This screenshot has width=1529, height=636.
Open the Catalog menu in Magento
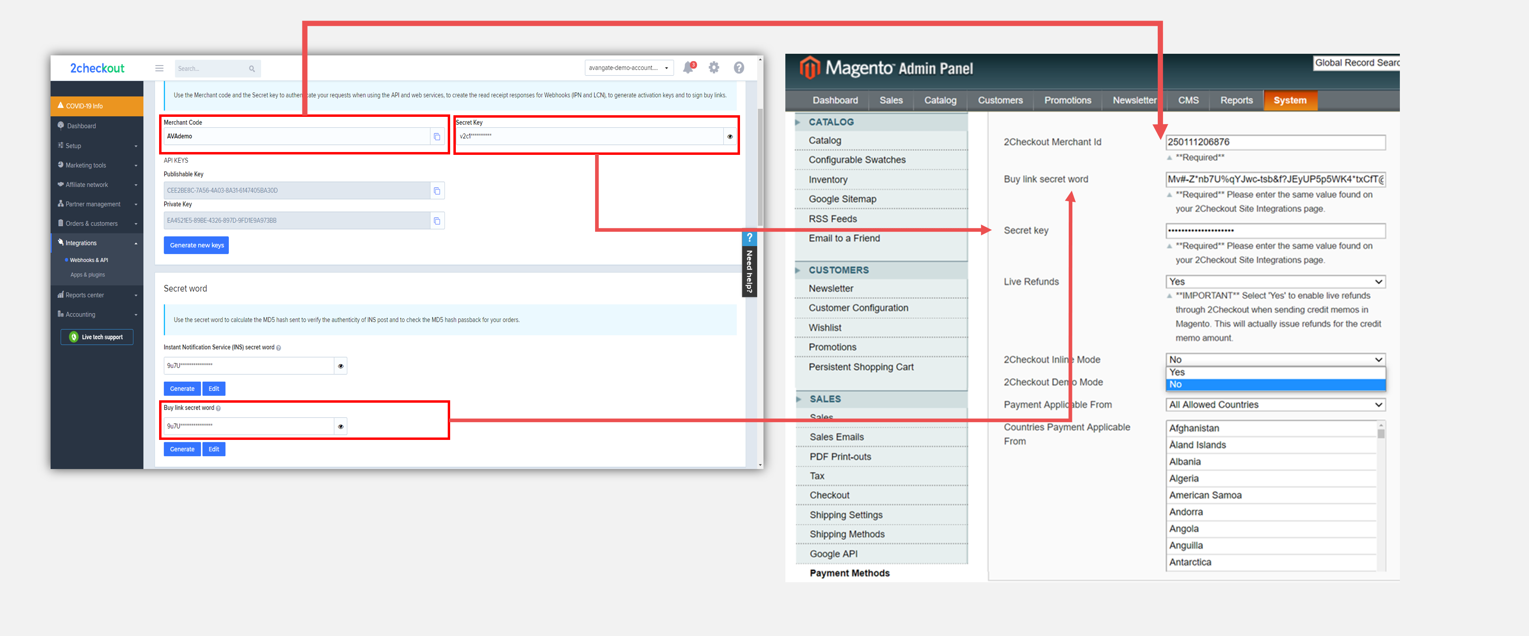(x=940, y=100)
